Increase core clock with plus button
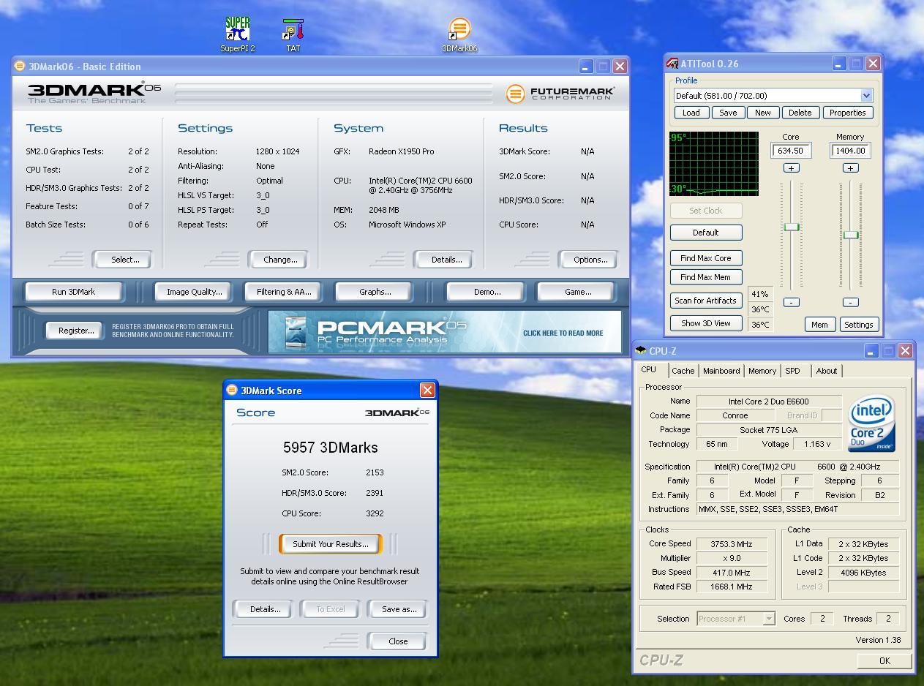 click(791, 168)
